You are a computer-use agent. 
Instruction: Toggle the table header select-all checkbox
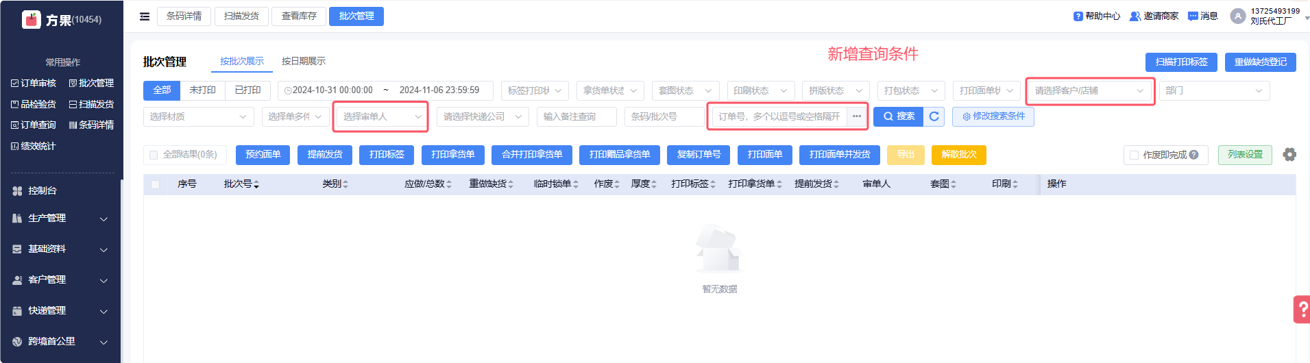[155, 184]
